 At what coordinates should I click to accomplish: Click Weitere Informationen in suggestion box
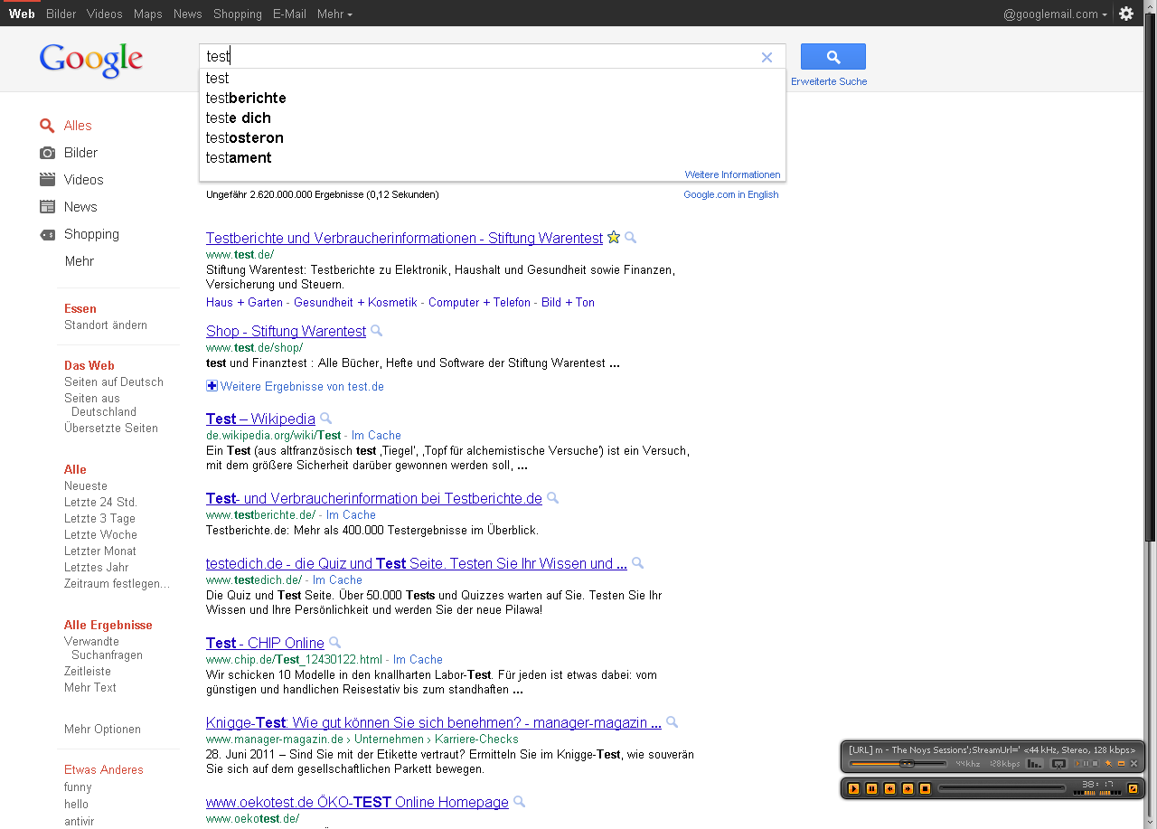point(732,174)
